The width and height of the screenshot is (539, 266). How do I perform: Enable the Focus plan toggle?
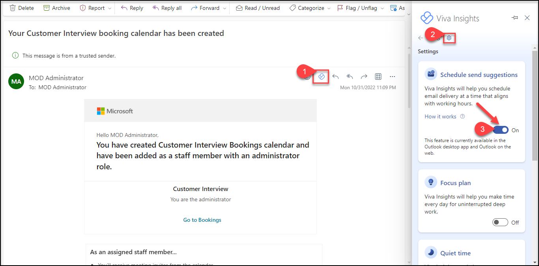pos(500,222)
